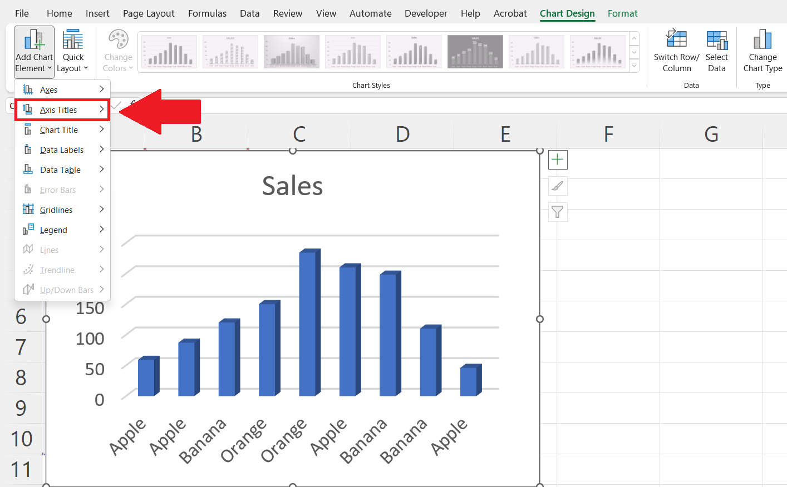
Task: Open the Add Chart Element dropdown
Action: click(x=34, y=51)
